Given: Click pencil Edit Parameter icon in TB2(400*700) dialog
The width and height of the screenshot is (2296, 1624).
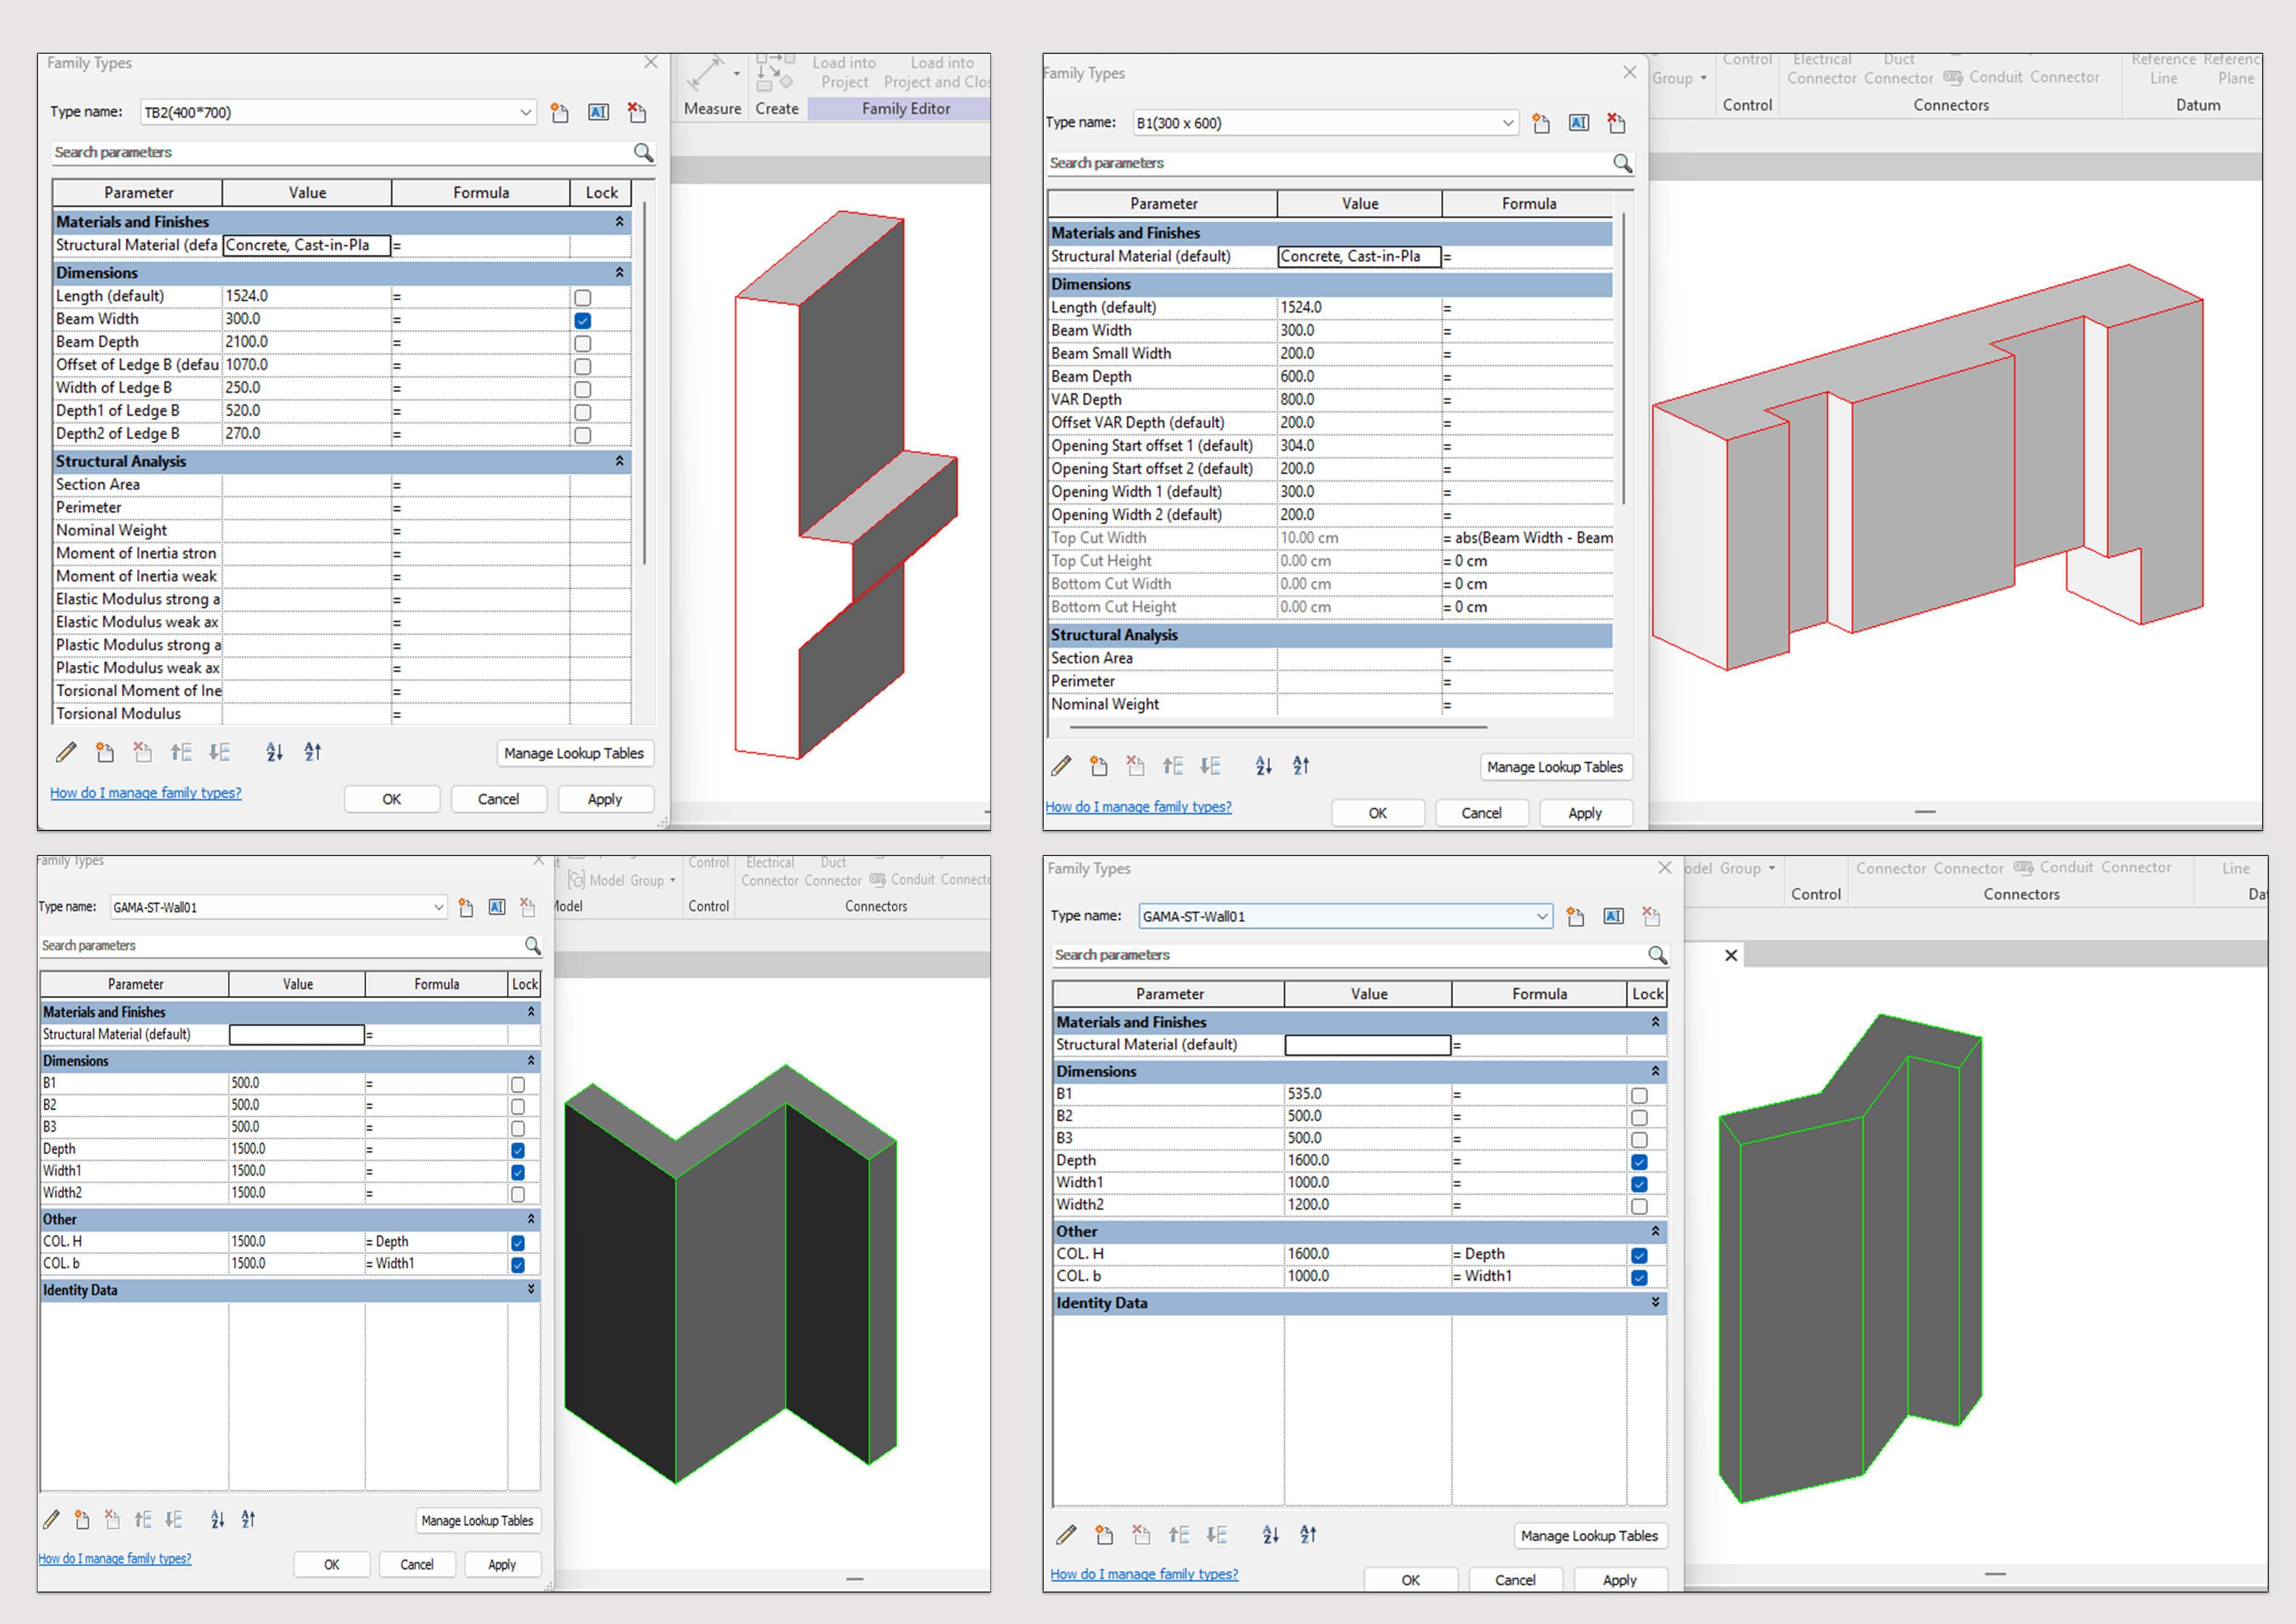Looking at the screenshot, I should coord(66,752).
